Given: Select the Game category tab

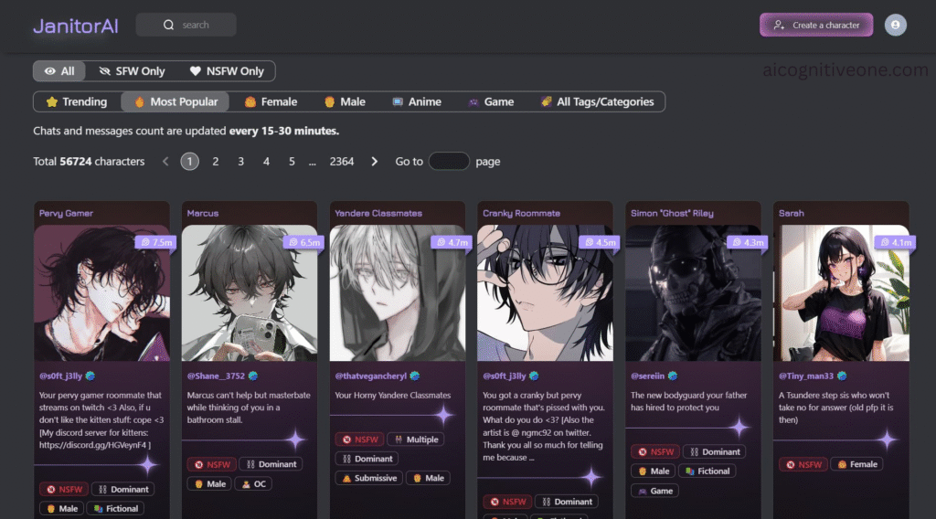Looking at the screenshot, I should [491, 102].
